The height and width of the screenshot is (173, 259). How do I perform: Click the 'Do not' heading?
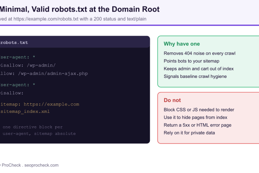[172, 100]
